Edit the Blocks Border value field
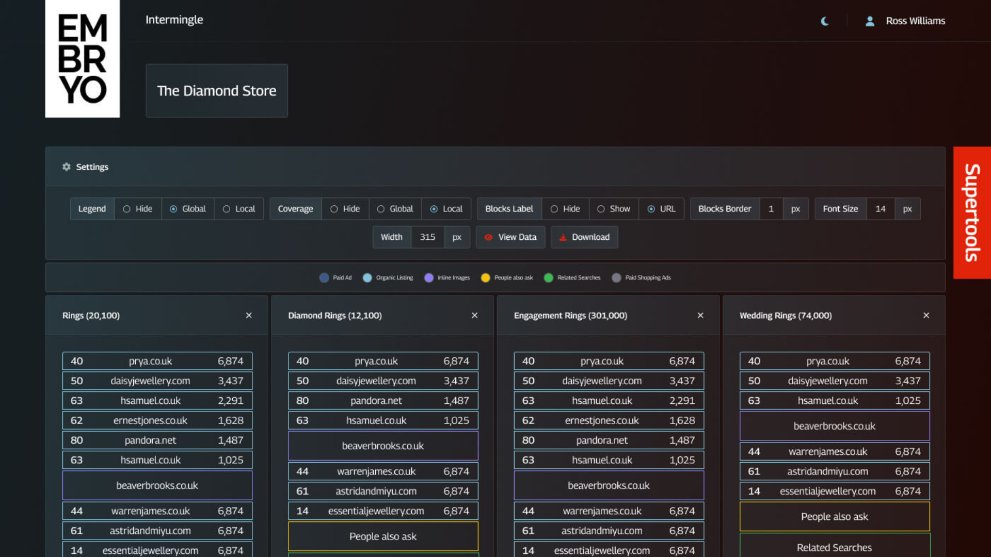The image size is (991, 557). 771,209
